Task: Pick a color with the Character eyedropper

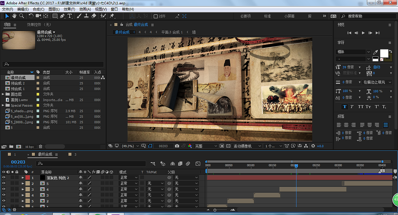Action: tap(375, 52)
